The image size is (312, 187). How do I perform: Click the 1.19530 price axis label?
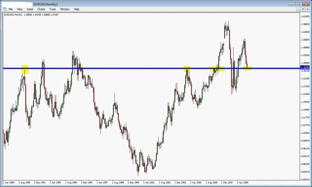pyautogui.click(x=306, y=102)
